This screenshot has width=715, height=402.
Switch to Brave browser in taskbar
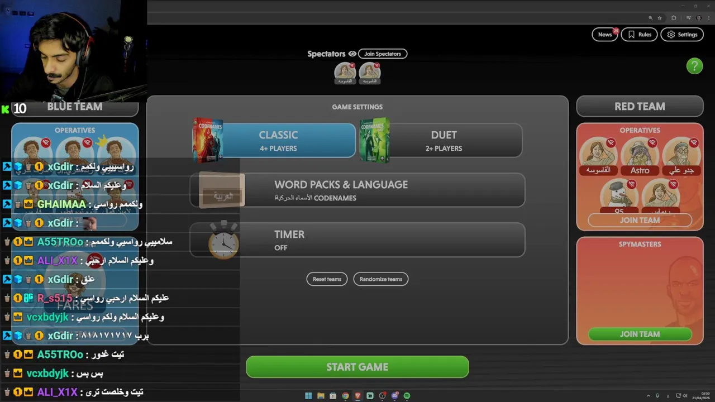(357, 396)
